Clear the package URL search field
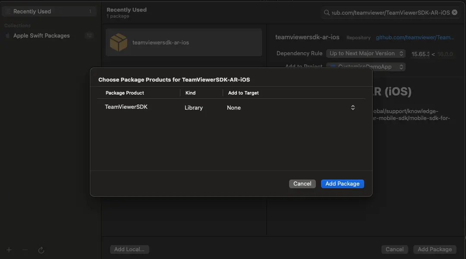466x259 pixels. click(x=454, y=12)
